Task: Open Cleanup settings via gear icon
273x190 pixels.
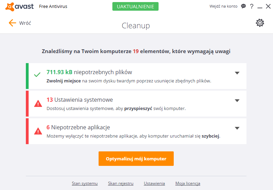Action: pos(260,23)
